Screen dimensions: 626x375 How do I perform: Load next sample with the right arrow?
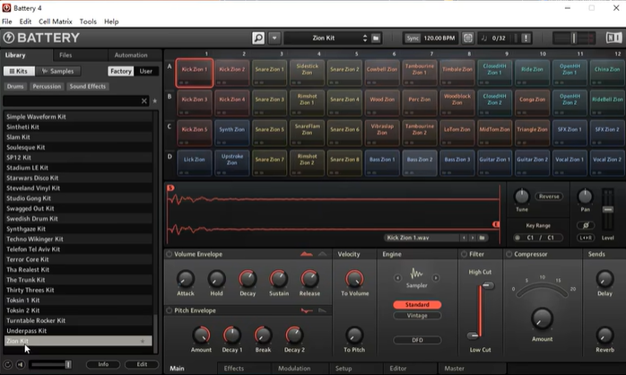pos(473,238)
